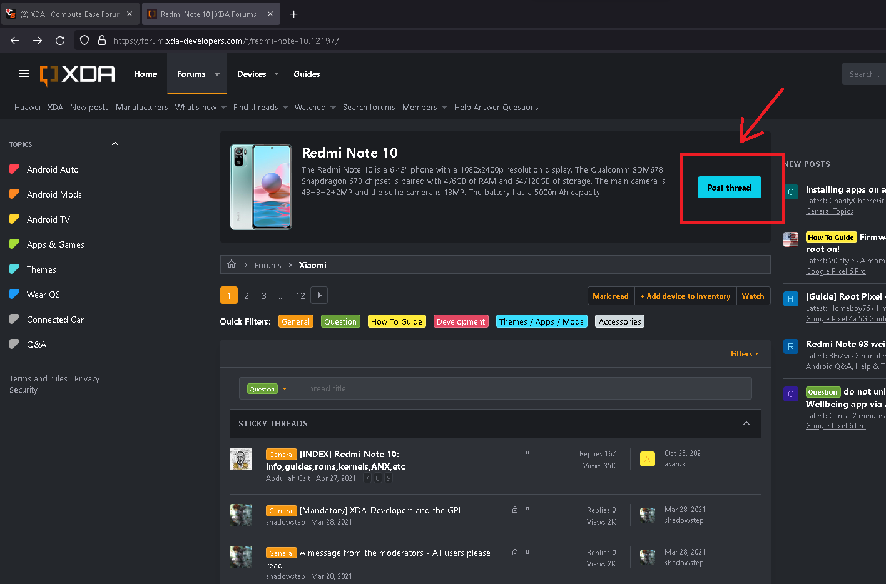Screen dimensions: 886x584
Task: Open the Find threads dropdown arrow
Action: point(285,108)
